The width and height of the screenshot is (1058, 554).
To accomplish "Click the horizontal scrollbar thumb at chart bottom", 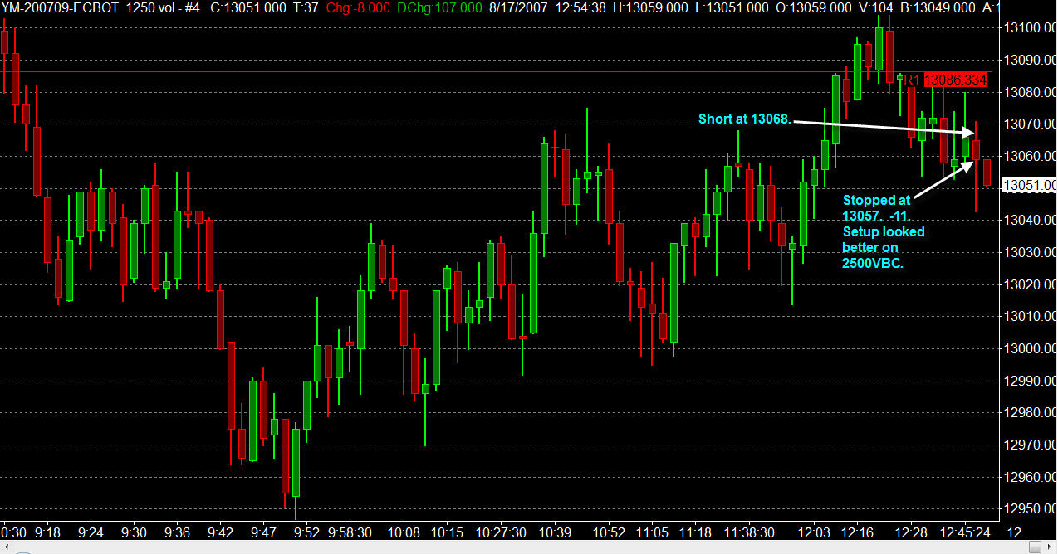I will [x=1035, y=547].
